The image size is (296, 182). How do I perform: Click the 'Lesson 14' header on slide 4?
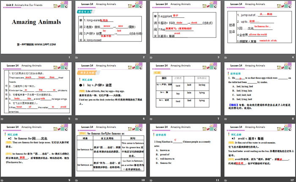coord(237,4)
